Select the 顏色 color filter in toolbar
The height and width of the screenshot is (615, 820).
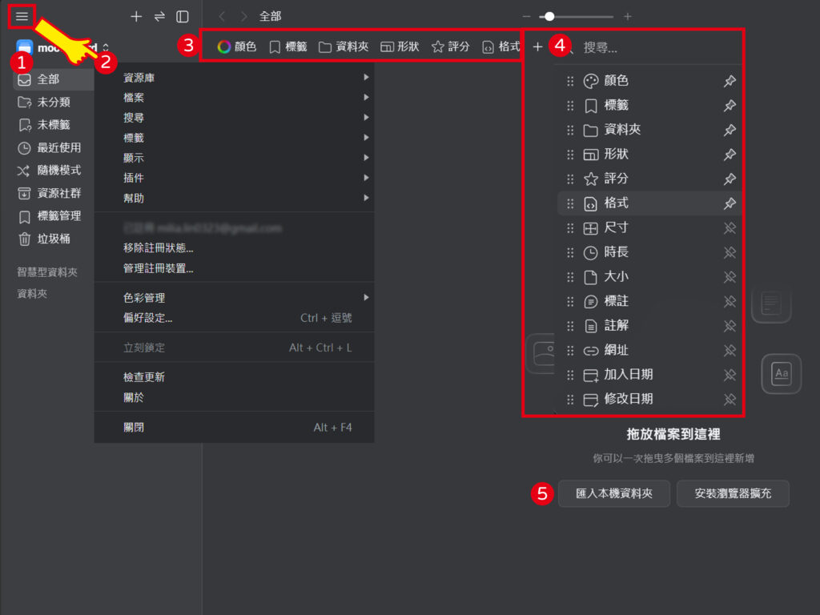click(x=236, y=47)
